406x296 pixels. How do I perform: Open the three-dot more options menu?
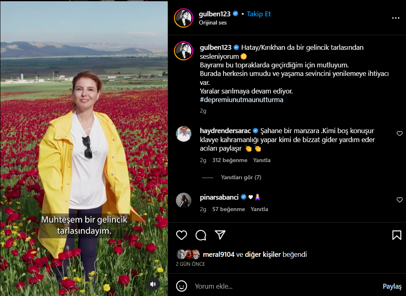[396, 18]
